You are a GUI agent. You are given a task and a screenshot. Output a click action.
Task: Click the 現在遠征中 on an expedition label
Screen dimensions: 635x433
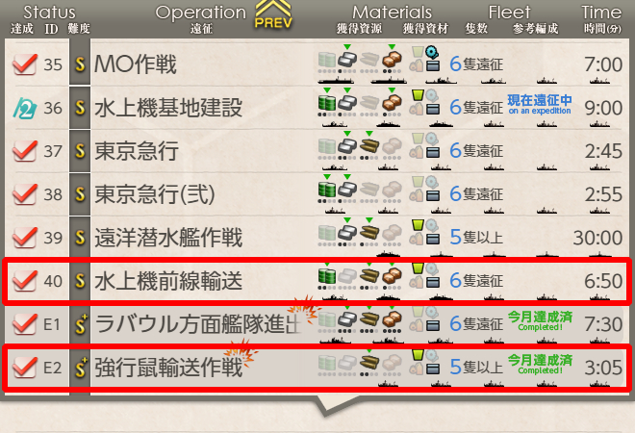coord(540,104)
